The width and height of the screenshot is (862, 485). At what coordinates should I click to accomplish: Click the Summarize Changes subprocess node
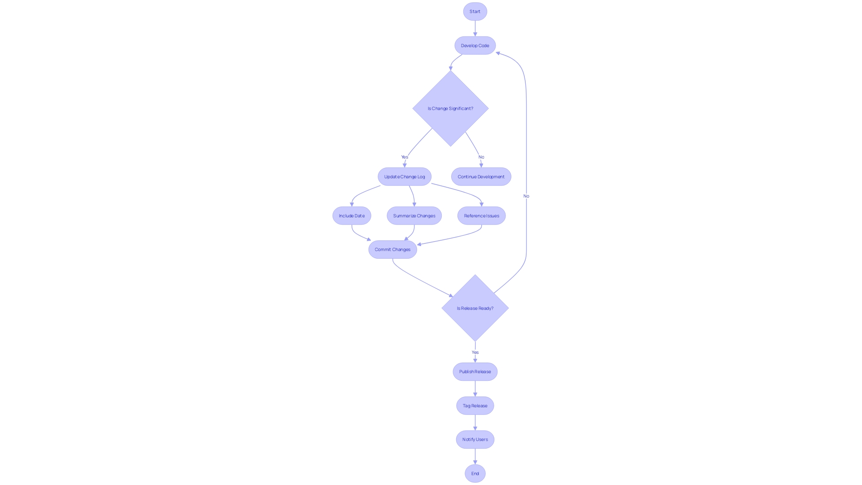[x=414, y=215]
